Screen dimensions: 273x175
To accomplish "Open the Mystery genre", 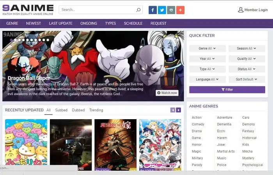I will pos(248,158).
